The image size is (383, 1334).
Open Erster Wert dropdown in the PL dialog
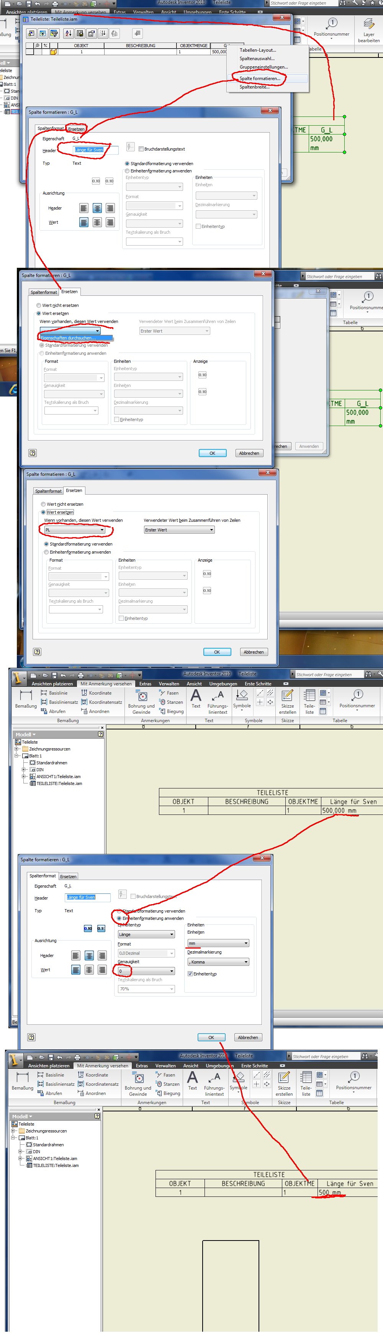point(179,530)
